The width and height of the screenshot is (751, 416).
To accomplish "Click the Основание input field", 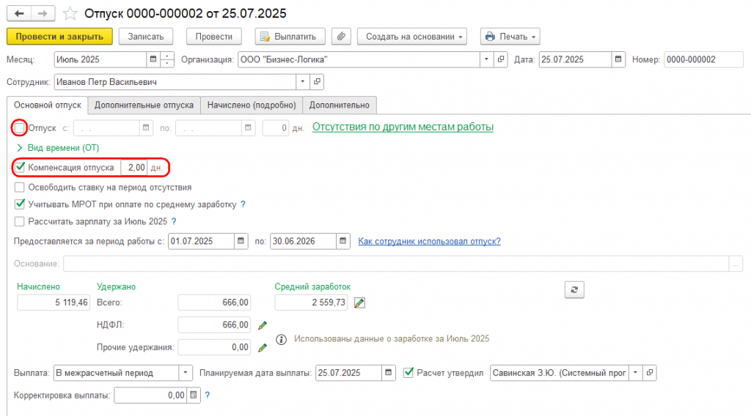I will coord(396,264).
